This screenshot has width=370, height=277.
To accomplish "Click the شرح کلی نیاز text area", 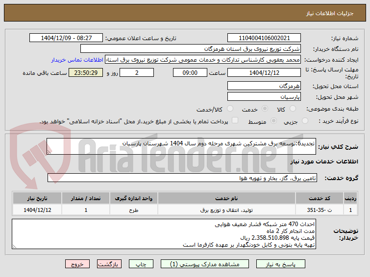I will (x=181, y=146).
